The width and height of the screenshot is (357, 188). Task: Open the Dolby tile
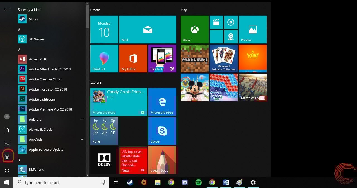tap(104, 160)
